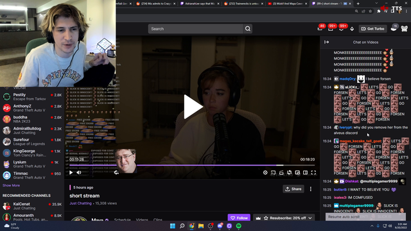This screenshot has width=411, height=231.
Task: Open the zoom magnifier in address bar
Action: [x=356, y=12]
